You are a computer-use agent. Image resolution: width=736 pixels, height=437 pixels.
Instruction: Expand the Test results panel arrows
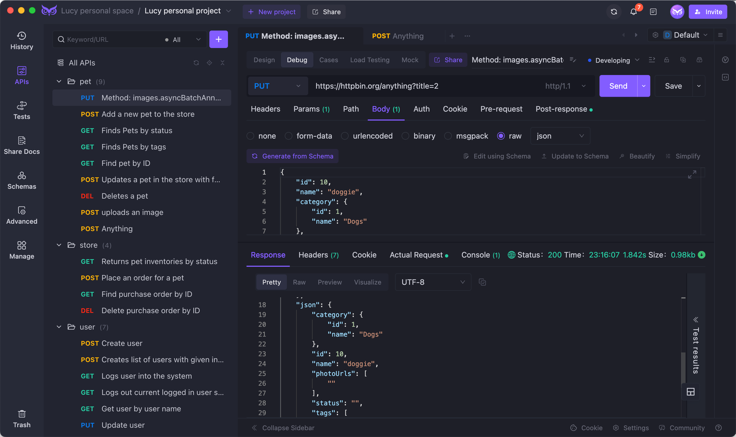pos(695,320)
